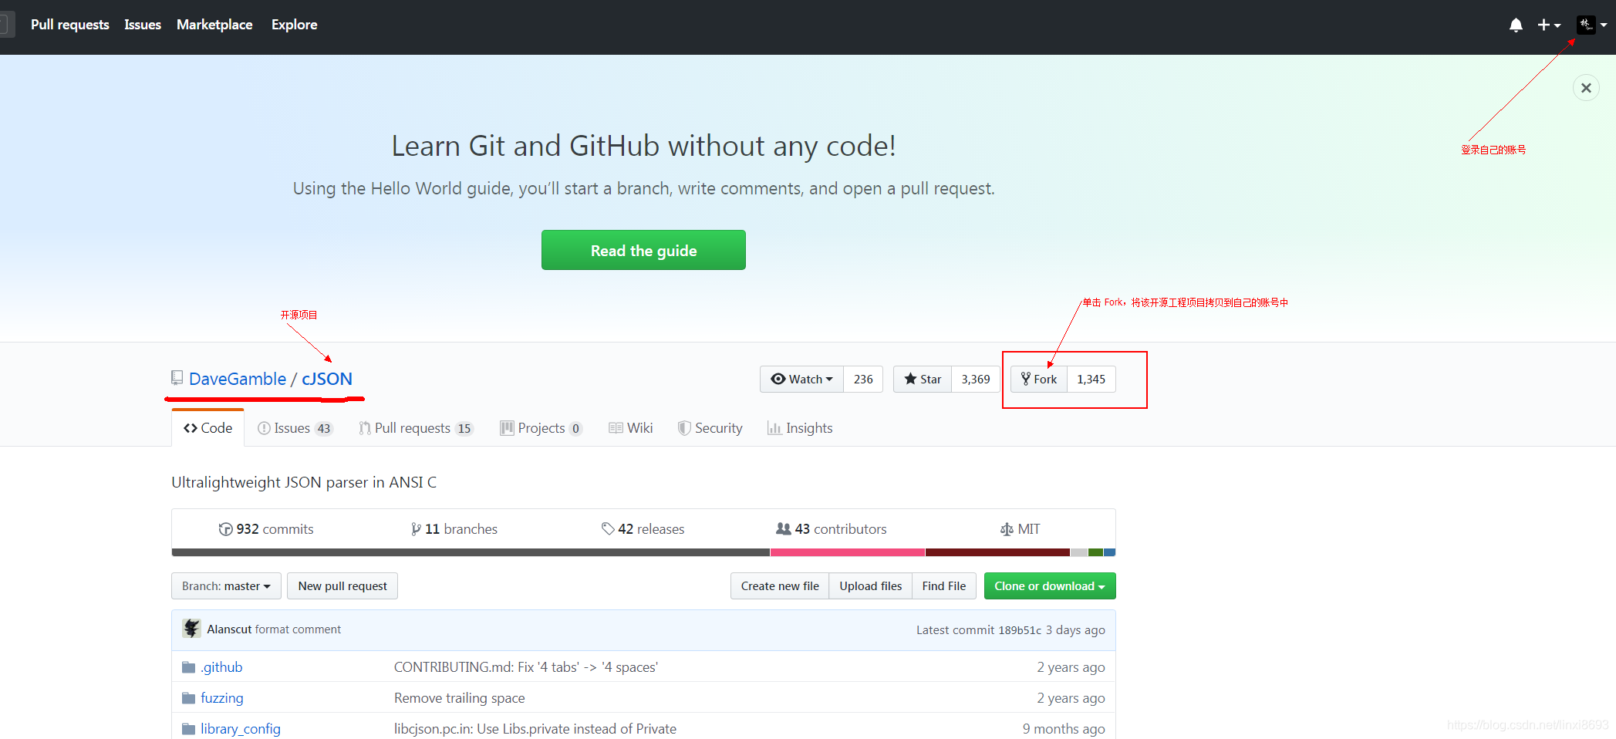Open the Clone or download dropdown
This screenshot has width=1616, height=739.
tap(1050, 585)
